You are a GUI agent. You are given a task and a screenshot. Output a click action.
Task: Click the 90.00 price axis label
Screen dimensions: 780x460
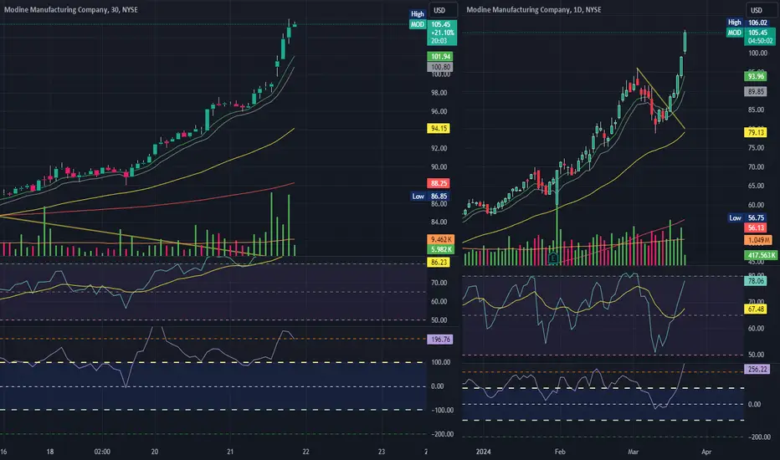pos(439,167)
